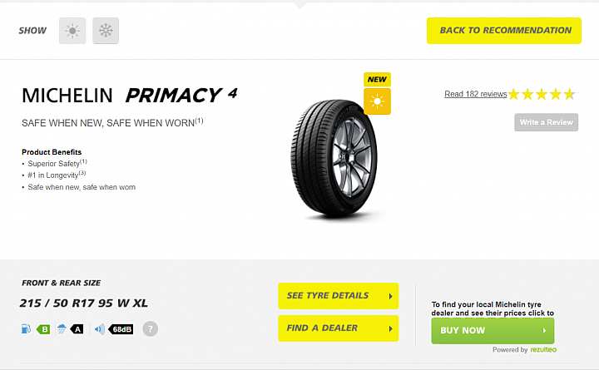Click the fuel efficiency pump icon

(x=26, y=328)
